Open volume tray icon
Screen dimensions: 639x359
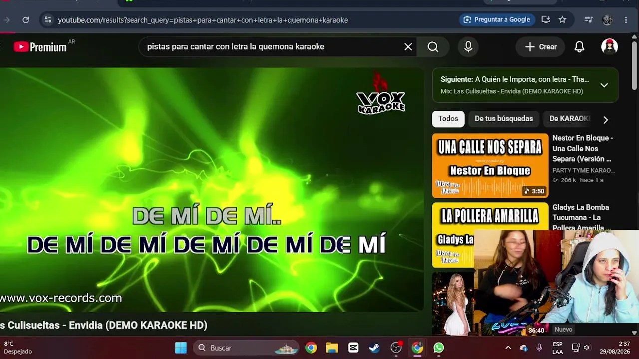tap(587, 348)
